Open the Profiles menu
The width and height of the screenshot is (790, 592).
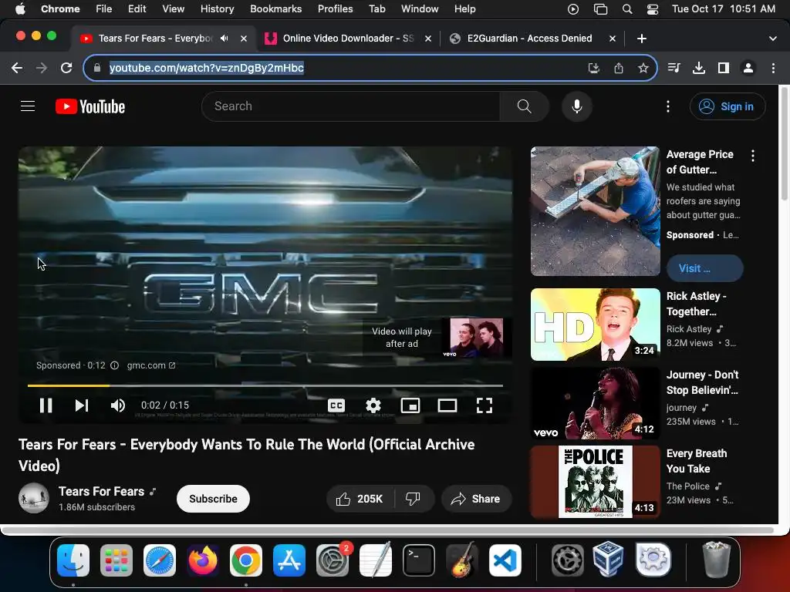pyautogui.click(x=335, y=8)
